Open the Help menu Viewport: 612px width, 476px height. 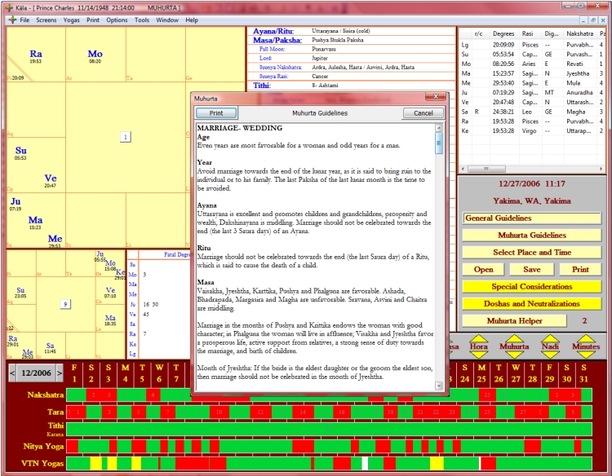point(192,20)
